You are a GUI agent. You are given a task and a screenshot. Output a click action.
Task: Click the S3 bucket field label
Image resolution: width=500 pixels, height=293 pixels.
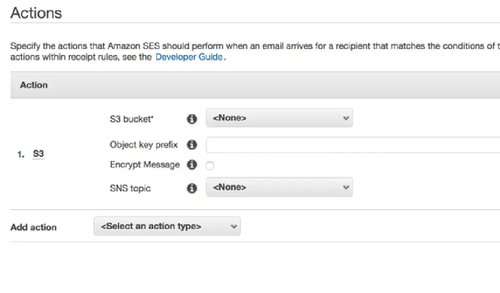[131, 118]
